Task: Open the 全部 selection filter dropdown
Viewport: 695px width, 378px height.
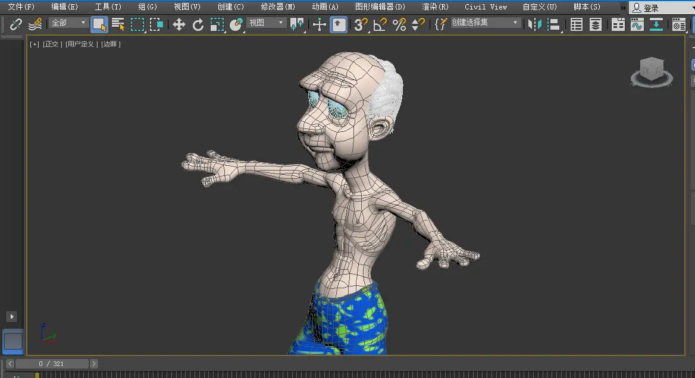Action: pos(69,23)
